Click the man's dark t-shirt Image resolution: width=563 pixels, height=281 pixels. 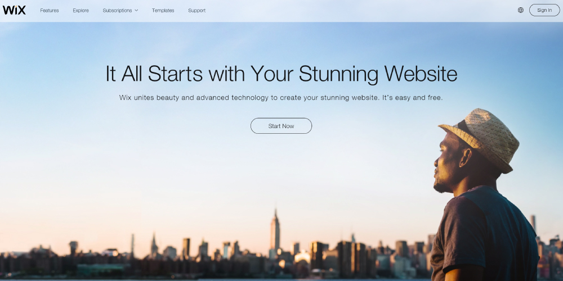[485, 233]
